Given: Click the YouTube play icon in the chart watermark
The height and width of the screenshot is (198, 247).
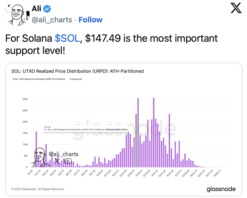Looking at the screenshot, I should coord(68,161).
